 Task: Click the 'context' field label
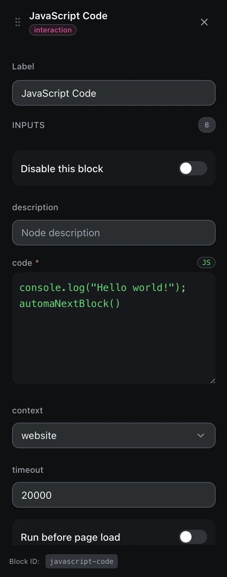[x=28, y=411]
